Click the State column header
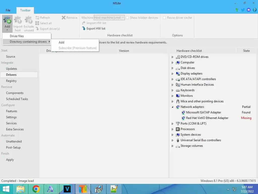 point(246,51)
